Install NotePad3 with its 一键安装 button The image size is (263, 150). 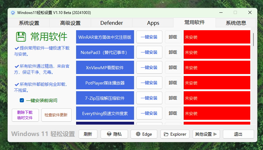(149, 52)
